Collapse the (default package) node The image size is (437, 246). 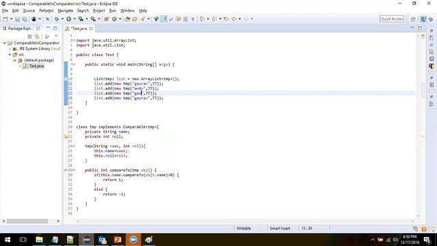15,60
